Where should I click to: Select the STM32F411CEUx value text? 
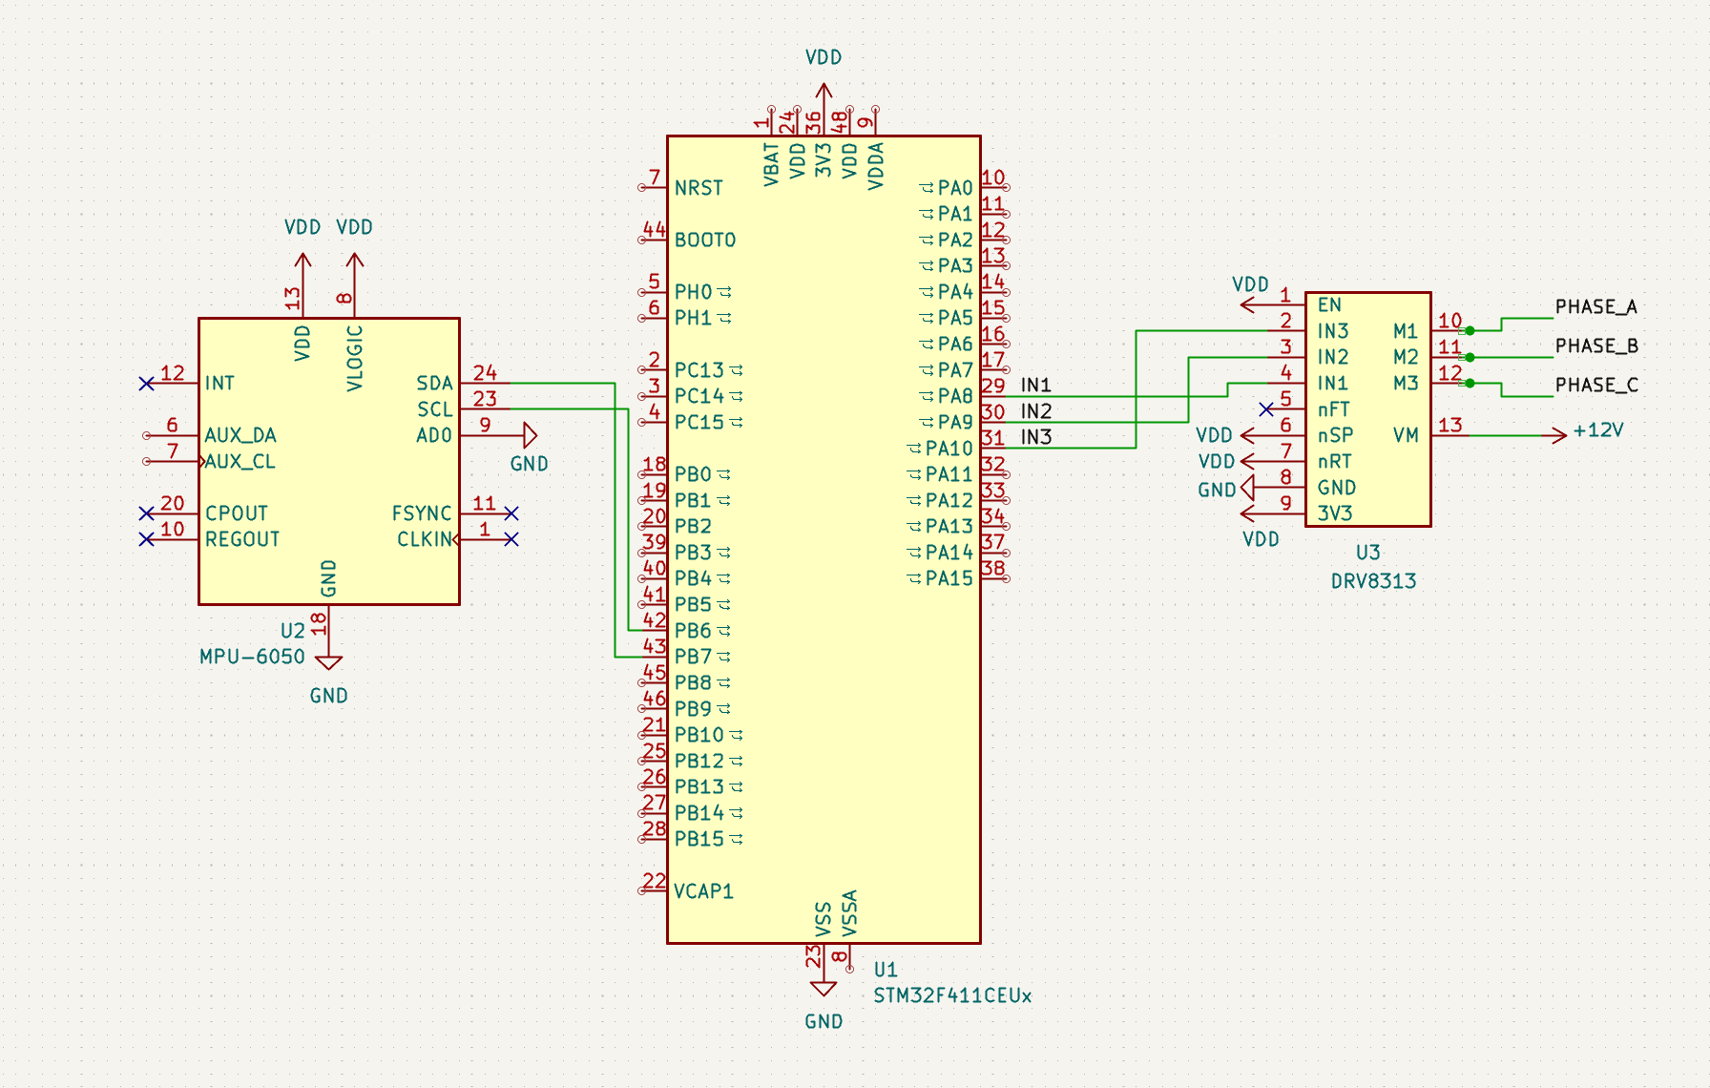pyautogui.click(x=952, y=995)
